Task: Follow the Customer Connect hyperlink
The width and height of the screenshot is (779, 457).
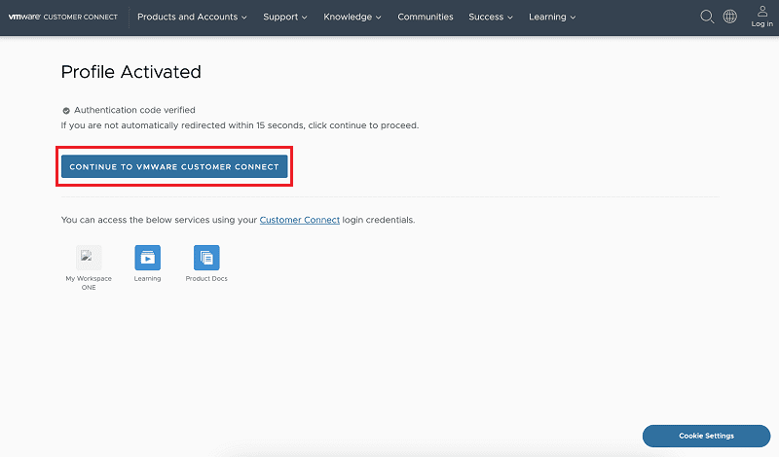Action: click(x=300, y=220)
